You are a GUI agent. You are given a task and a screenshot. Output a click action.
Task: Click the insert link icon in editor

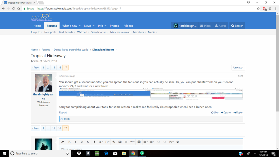click(114, 142)
